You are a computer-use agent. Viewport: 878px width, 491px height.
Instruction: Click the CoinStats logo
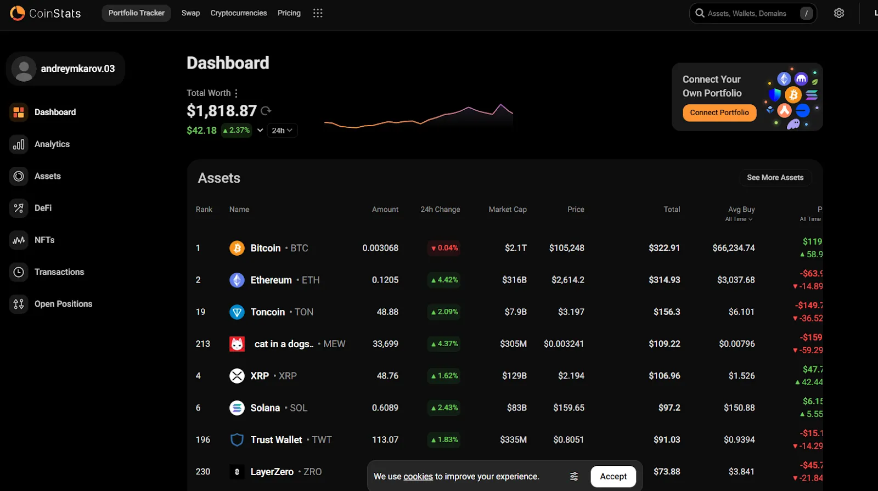click(x=45, y=13)
